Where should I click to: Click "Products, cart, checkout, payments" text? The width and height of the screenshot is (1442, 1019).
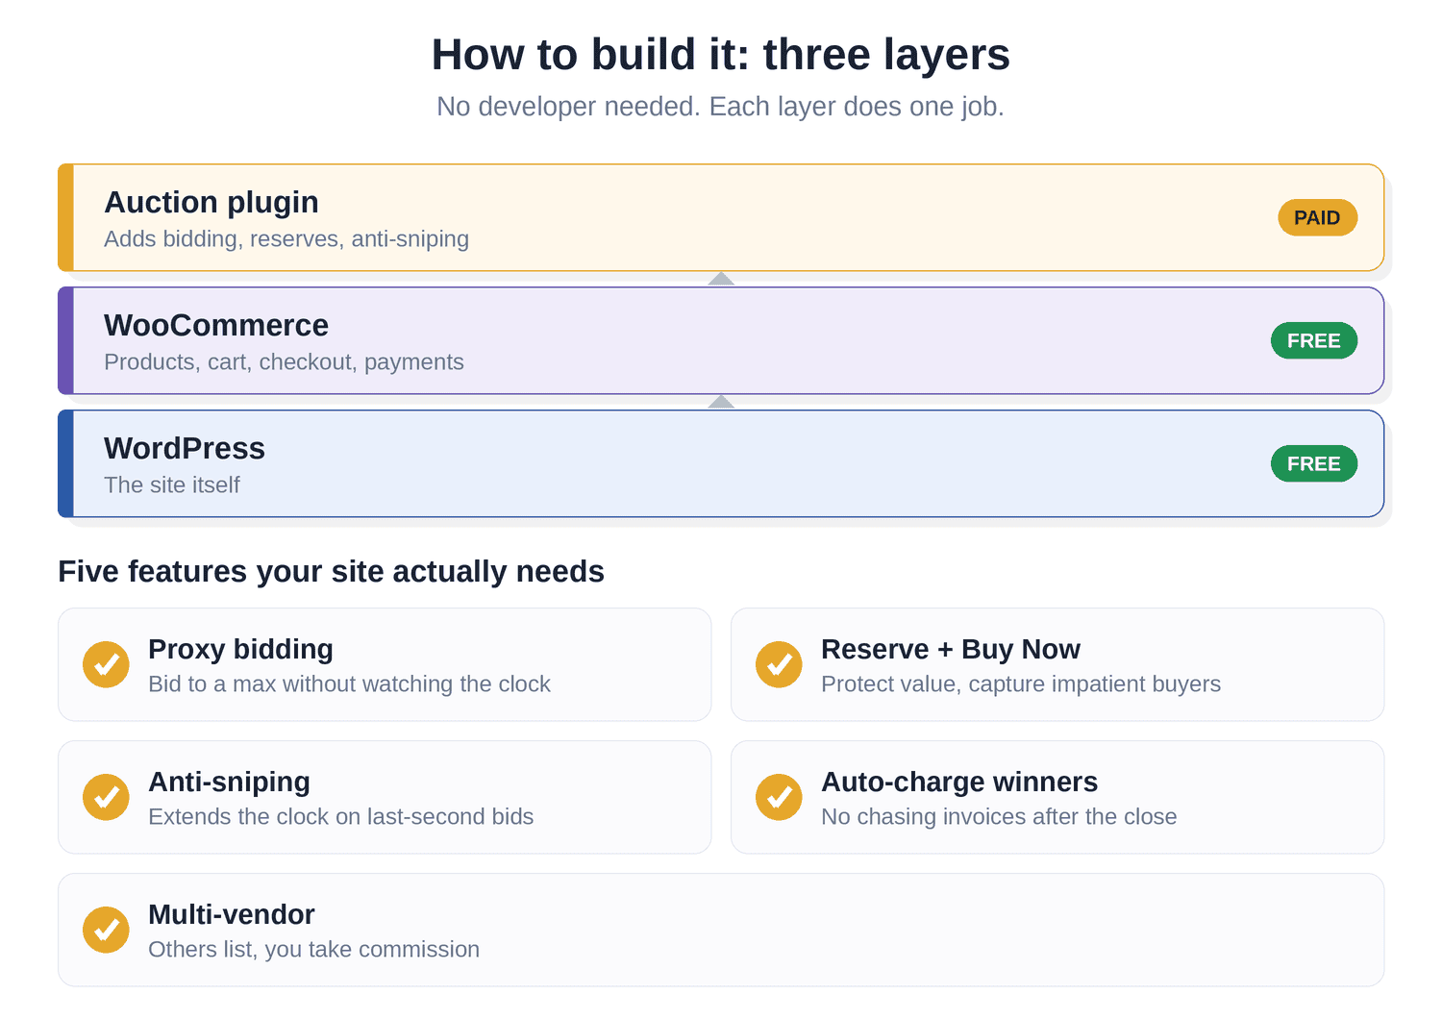pyautogui.click(x=284, y=361)
